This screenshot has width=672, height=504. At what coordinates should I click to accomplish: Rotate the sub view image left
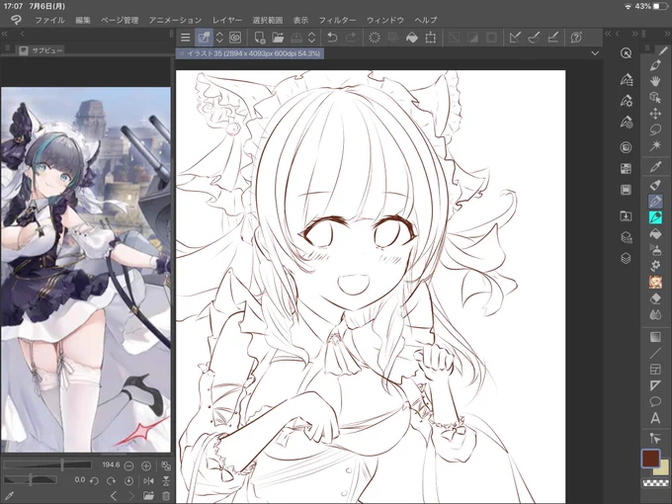pyautogui.click(x=94, y=481)
